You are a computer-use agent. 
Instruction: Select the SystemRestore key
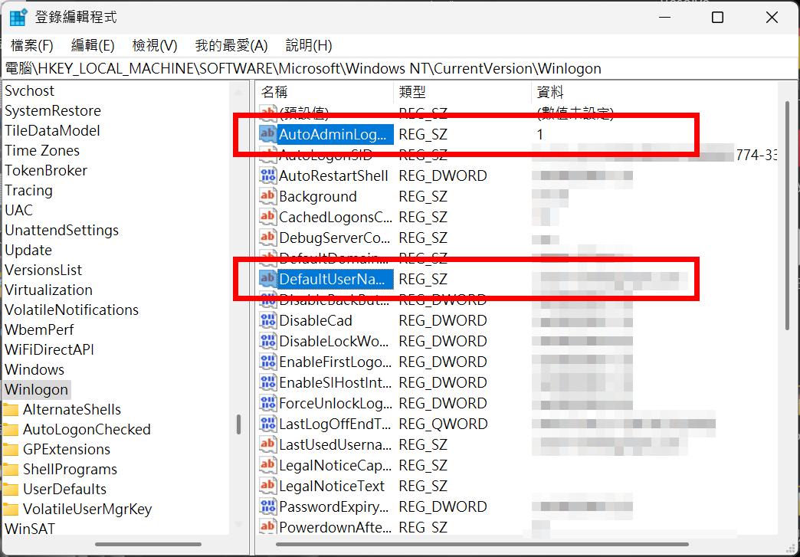click(53, 110)
